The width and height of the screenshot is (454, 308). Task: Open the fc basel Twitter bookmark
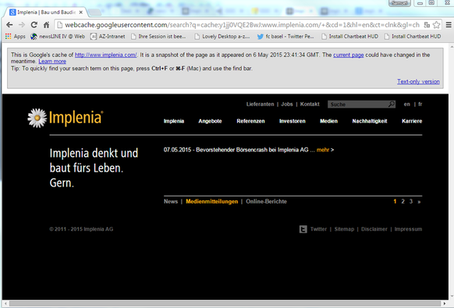[x=286, y=37]
